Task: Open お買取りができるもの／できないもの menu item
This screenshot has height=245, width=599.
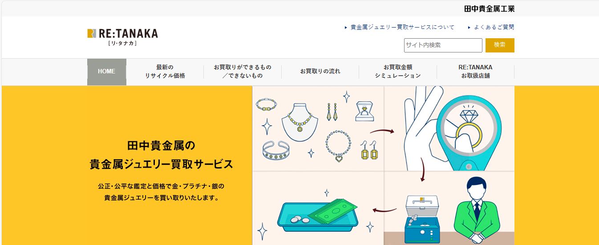Action: tap(243, 72)
